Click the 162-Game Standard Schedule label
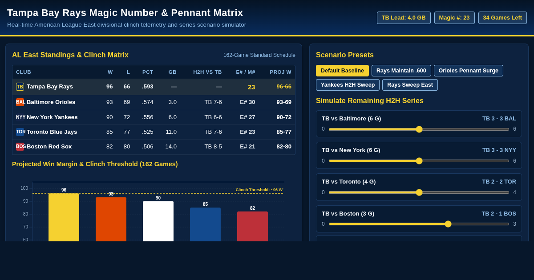This screenshot has width=534, height=280. pos(259,55)
